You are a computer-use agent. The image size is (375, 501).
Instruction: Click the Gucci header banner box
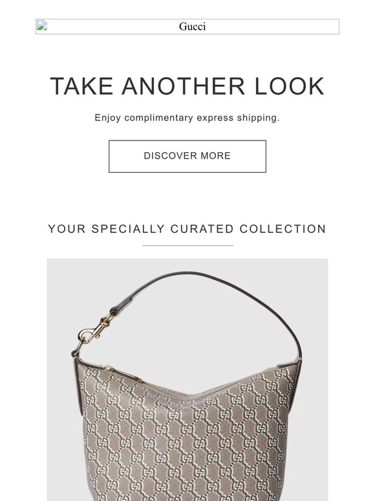click(x=187, y=27)
